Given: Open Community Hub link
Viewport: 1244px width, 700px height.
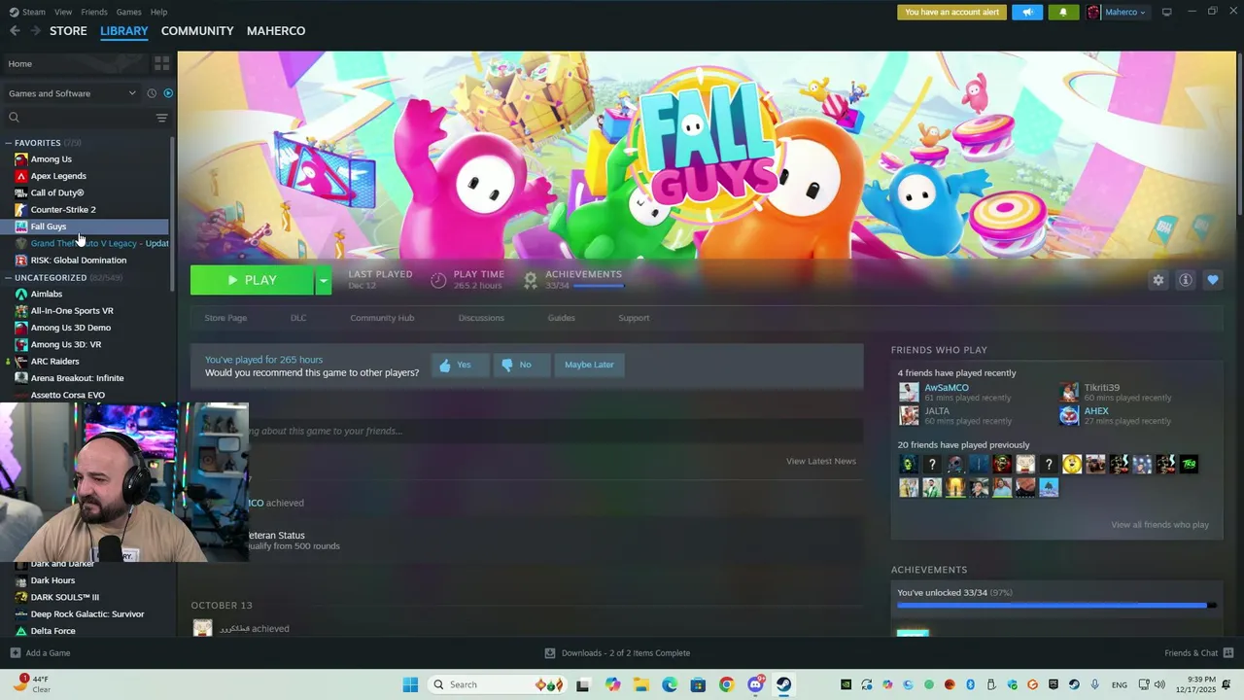Looking at the screenshot, I should (x=382, y=318).
